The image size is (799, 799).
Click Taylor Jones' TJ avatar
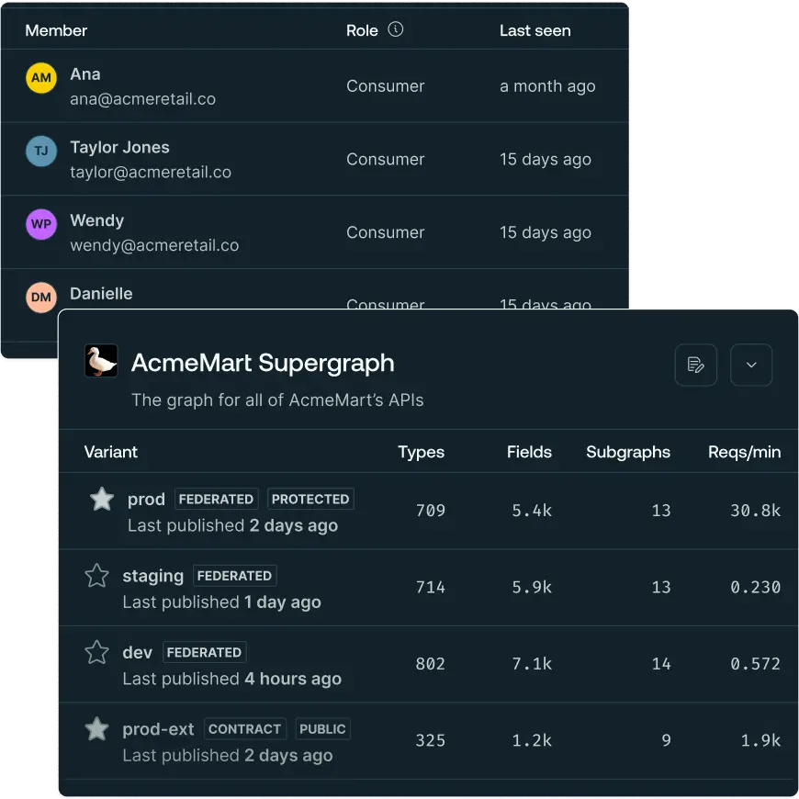coord(41,151)
